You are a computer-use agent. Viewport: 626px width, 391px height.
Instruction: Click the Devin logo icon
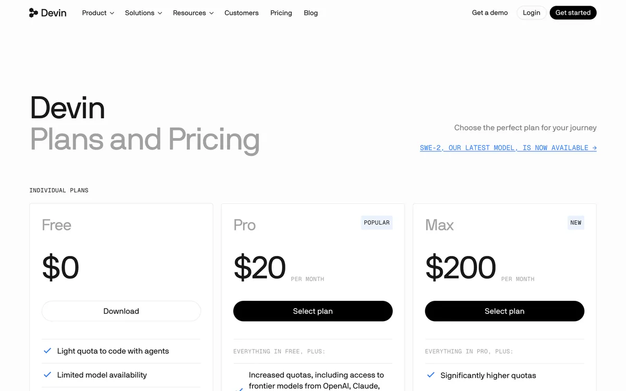pyautogui.click(x=33, y=13)
